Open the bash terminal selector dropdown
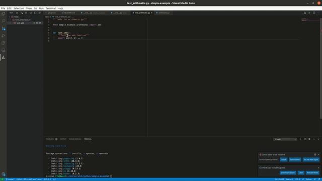Screen dimensions: 322x181 click(x=285, y=139)
